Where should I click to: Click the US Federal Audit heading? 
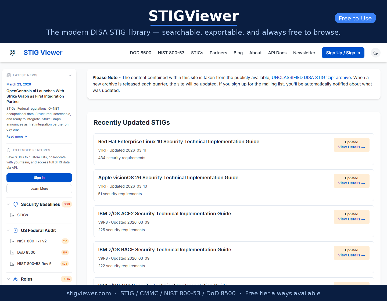click(38, 230)
